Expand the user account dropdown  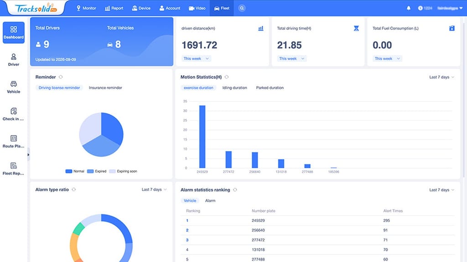[x=450, y=8]
